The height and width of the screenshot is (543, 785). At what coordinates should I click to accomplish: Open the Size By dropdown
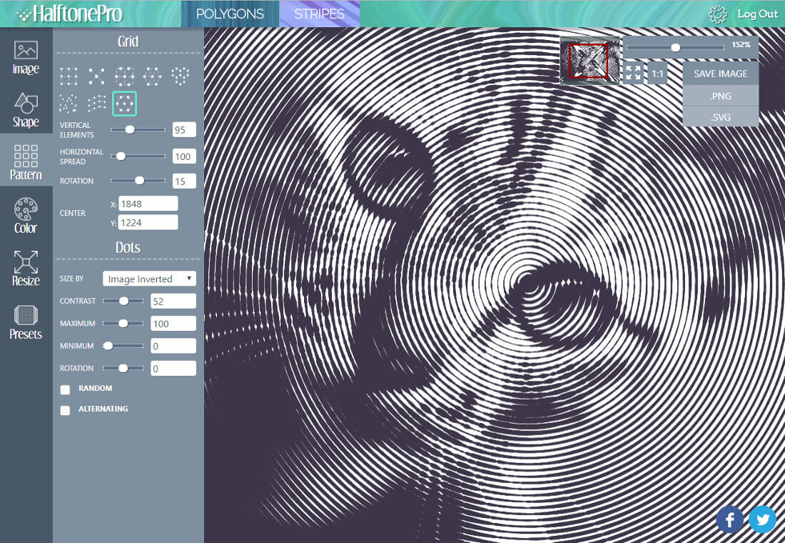click(x=149, y=279)
